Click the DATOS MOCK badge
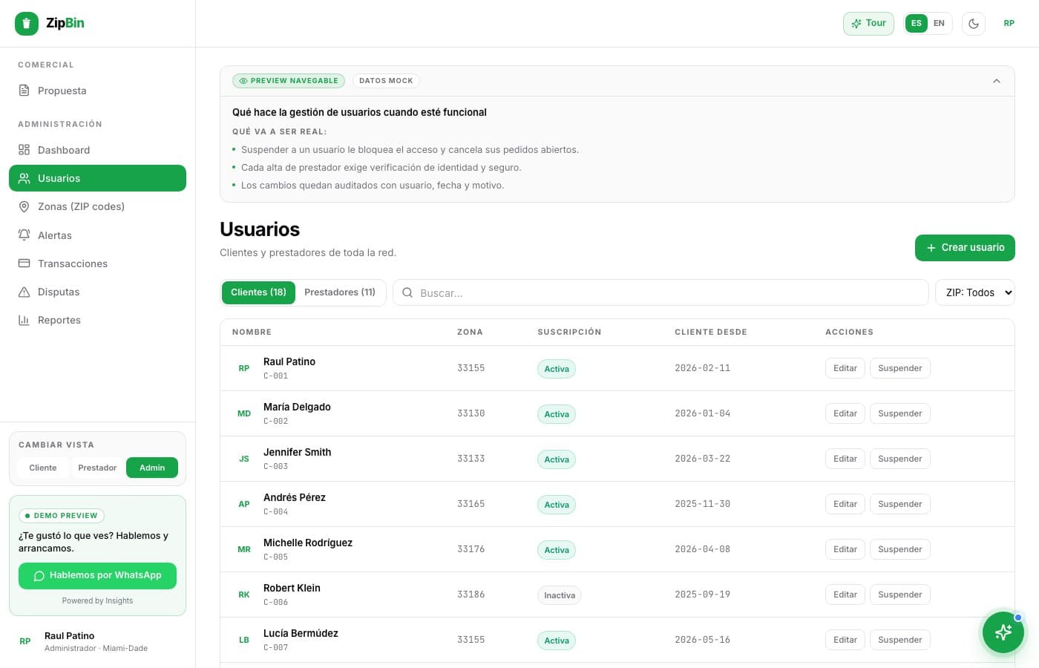The height and width of the screenshot is (668, 1039). pyautogui.click(x=386, y=81)
